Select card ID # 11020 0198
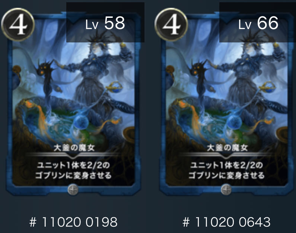The image size is (296, 233). 73,222
